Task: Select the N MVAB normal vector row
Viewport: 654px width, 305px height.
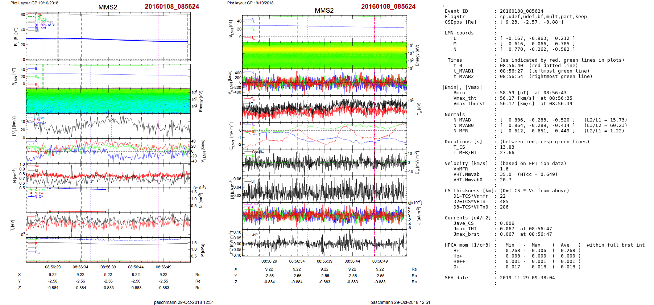Action: (537, 120)
